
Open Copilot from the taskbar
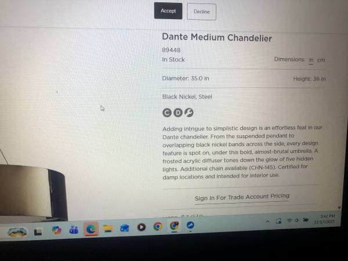point(57,230)
